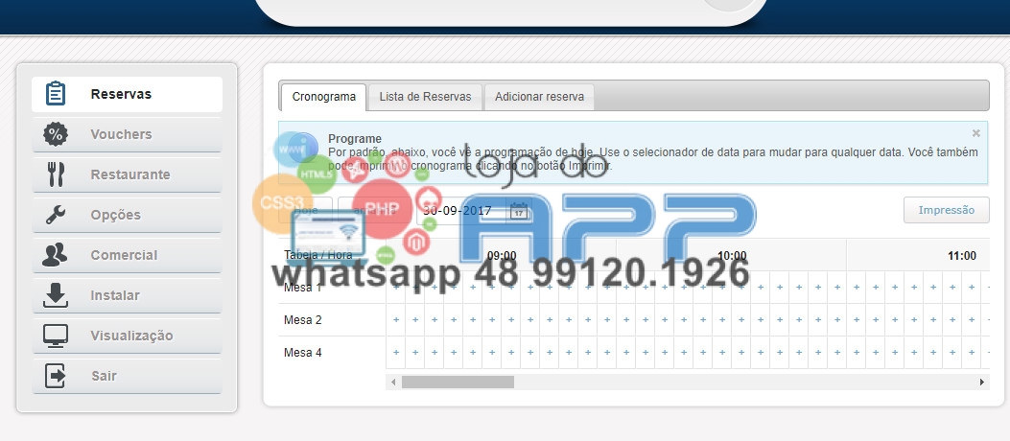Screen dimensions: 1010x441
Task: Switch to the Lista de Reservas tab
Action: (425, 97)
